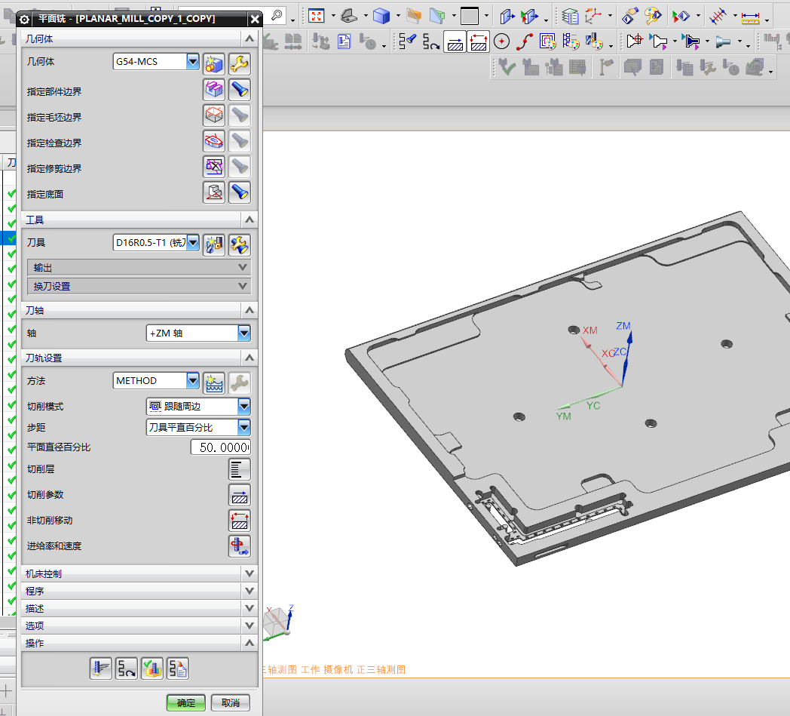Click the Edit Object Display palette icon
Screen dimensions: 790x716
click(653, 15)
